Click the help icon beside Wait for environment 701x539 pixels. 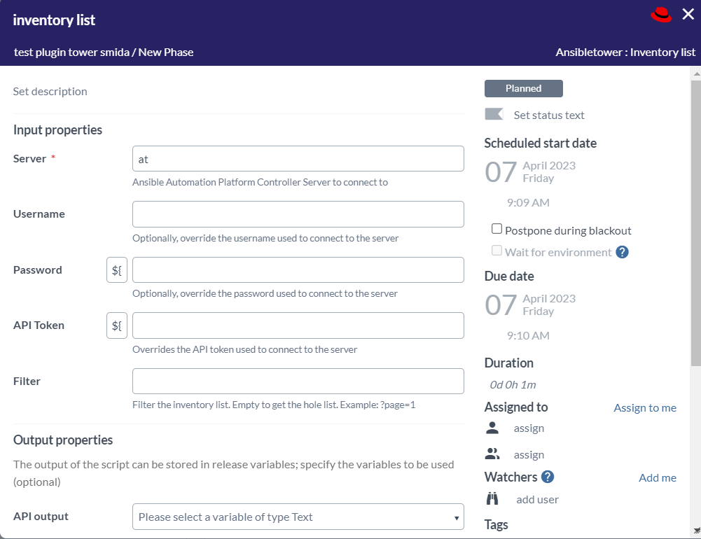click(621, 252)
